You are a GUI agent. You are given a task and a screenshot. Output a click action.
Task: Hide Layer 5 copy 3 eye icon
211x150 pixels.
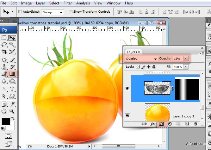[x=127, y=116]
